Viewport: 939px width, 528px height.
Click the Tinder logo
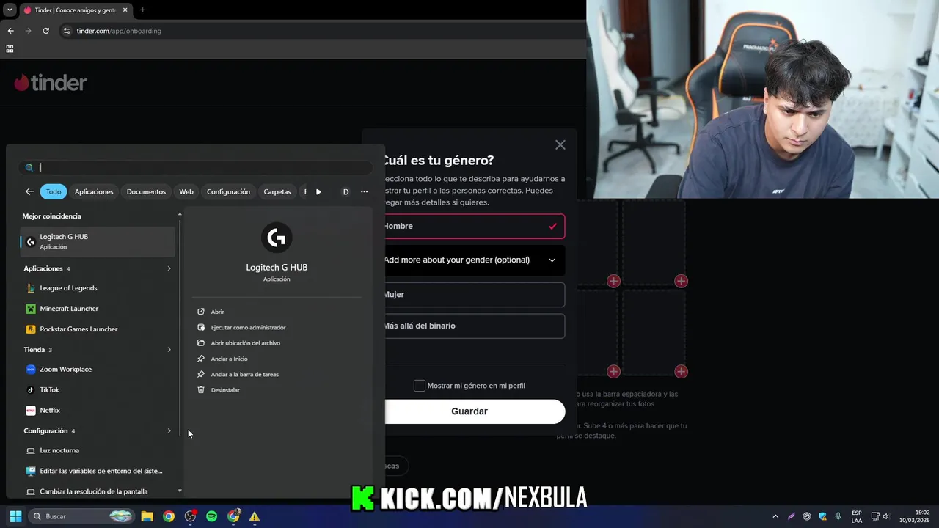tap(51, 83)
